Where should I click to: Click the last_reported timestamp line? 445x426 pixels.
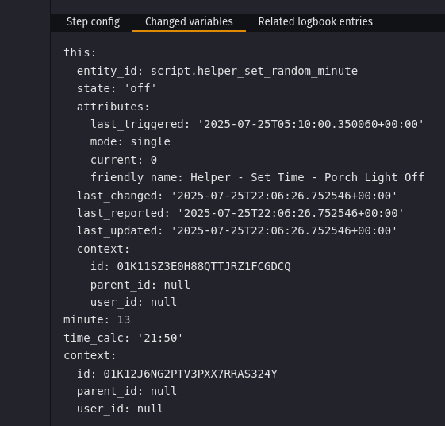[x=240, y=213]
